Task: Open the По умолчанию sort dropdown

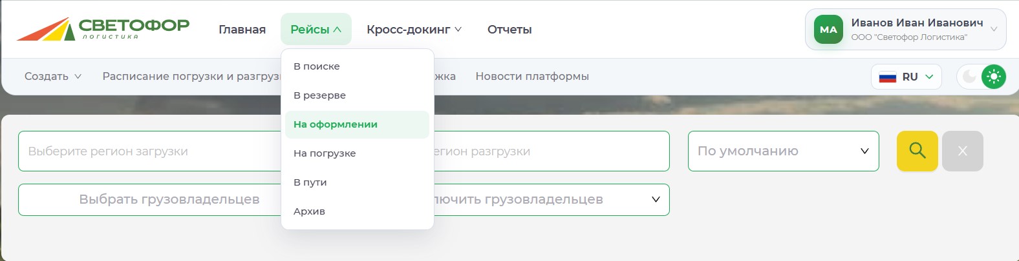Action: 784,151
